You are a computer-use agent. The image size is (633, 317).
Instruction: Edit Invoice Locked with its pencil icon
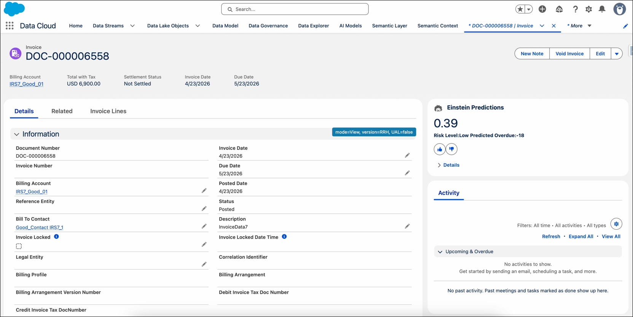pos(204,244)
